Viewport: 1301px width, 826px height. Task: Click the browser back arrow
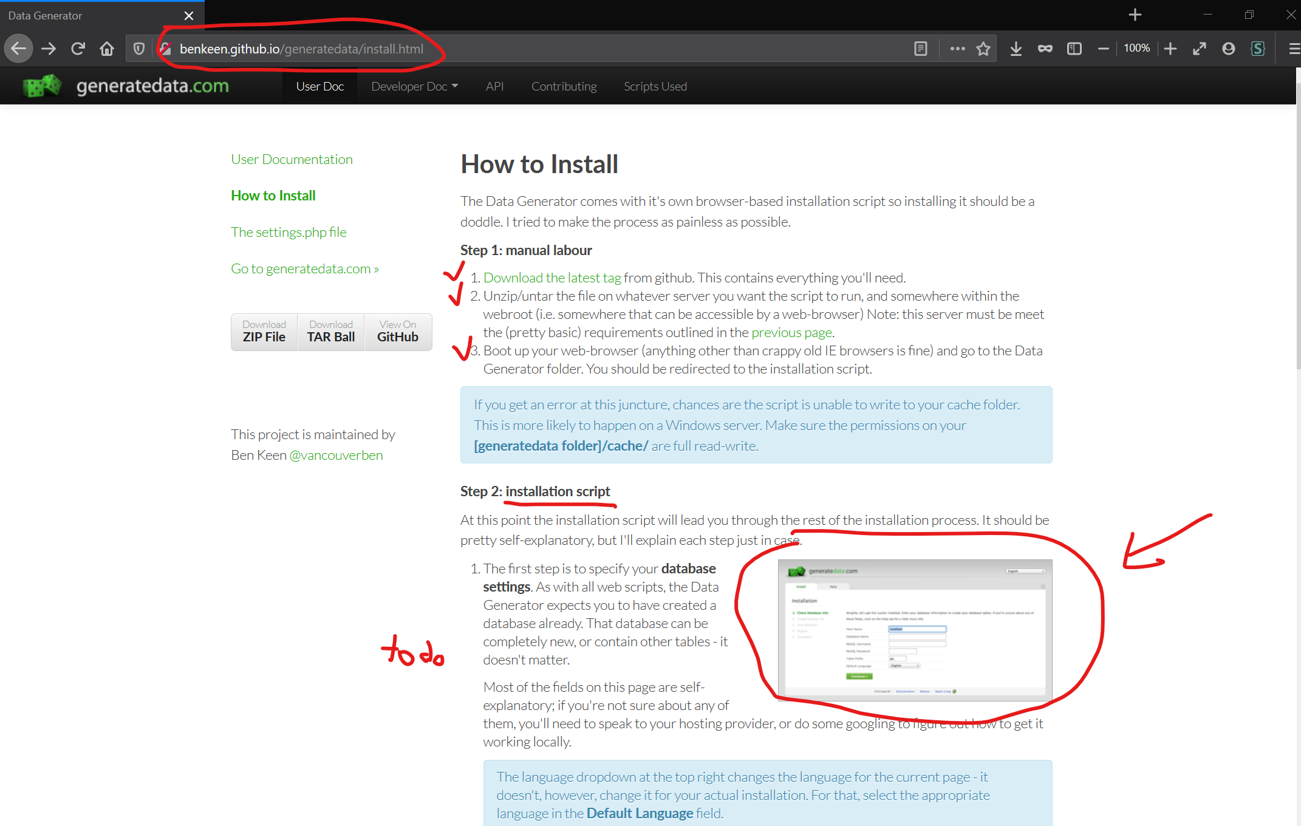click(19, 49)
